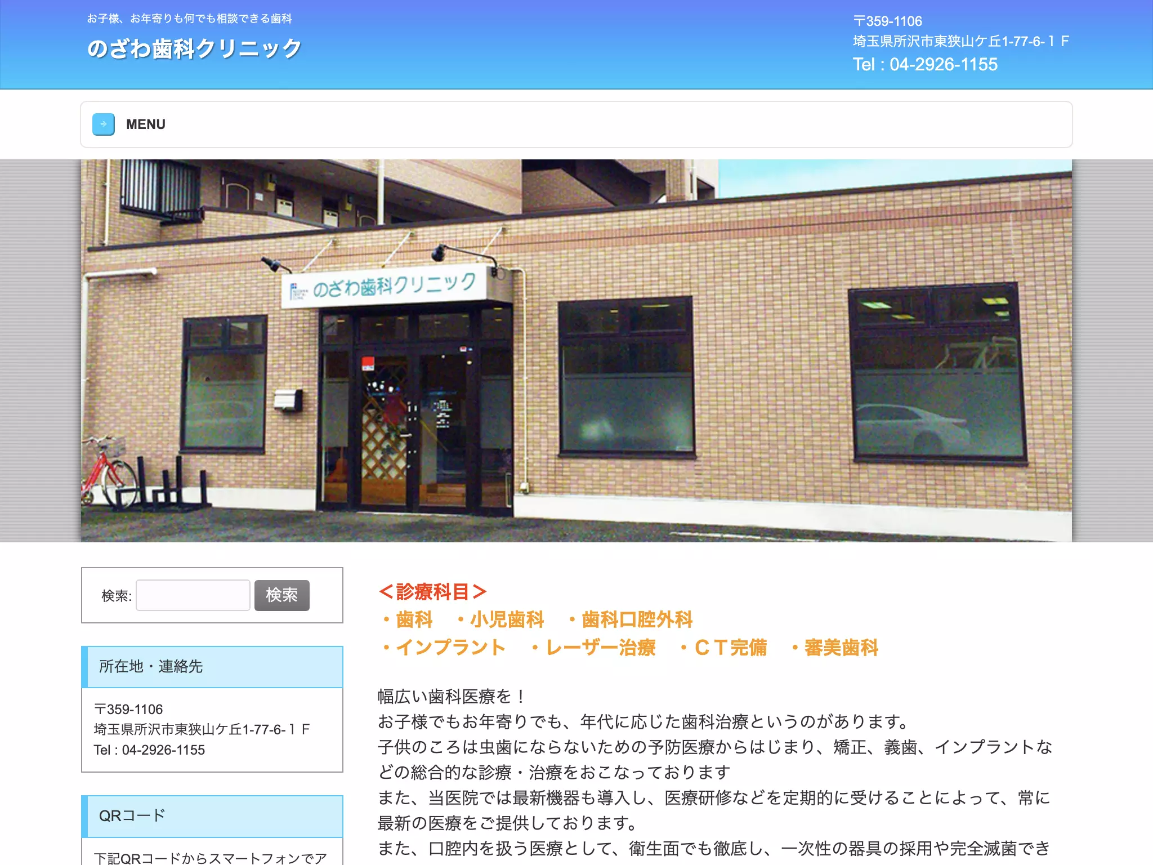Open the MENU navigation label
The height and width of the screenshot is (865, 1153).
(x=146, y=124)
